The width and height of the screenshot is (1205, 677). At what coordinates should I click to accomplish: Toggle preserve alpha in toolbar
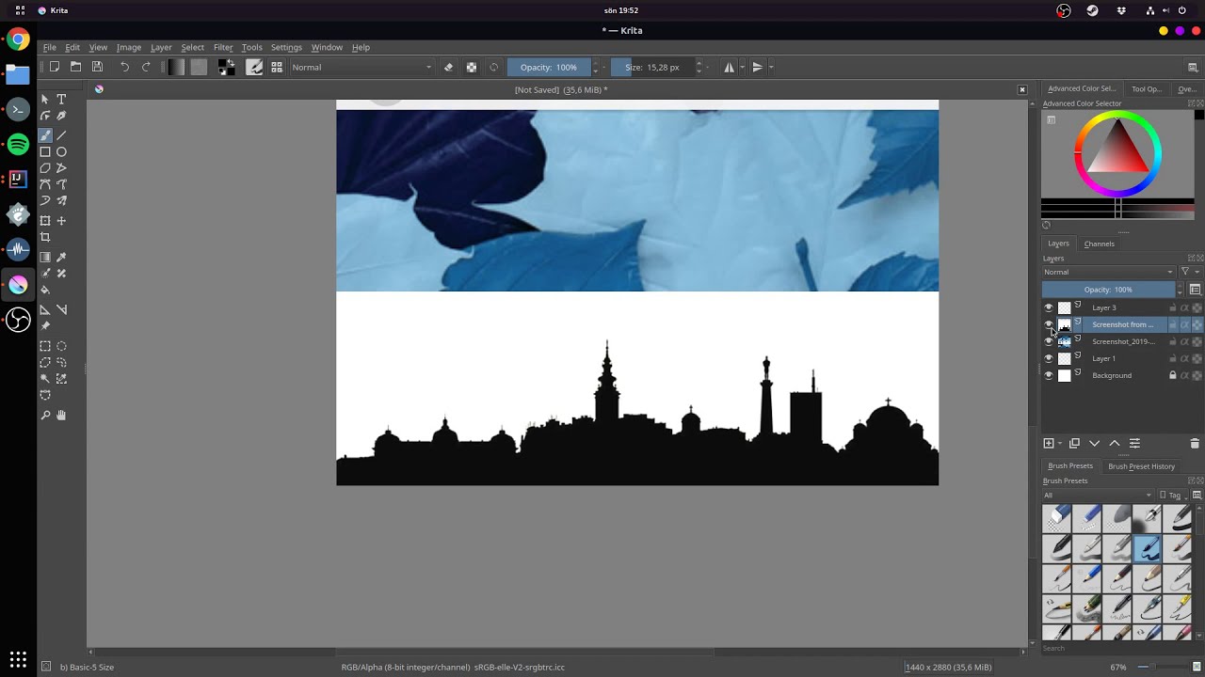click(x=472, y=67)
